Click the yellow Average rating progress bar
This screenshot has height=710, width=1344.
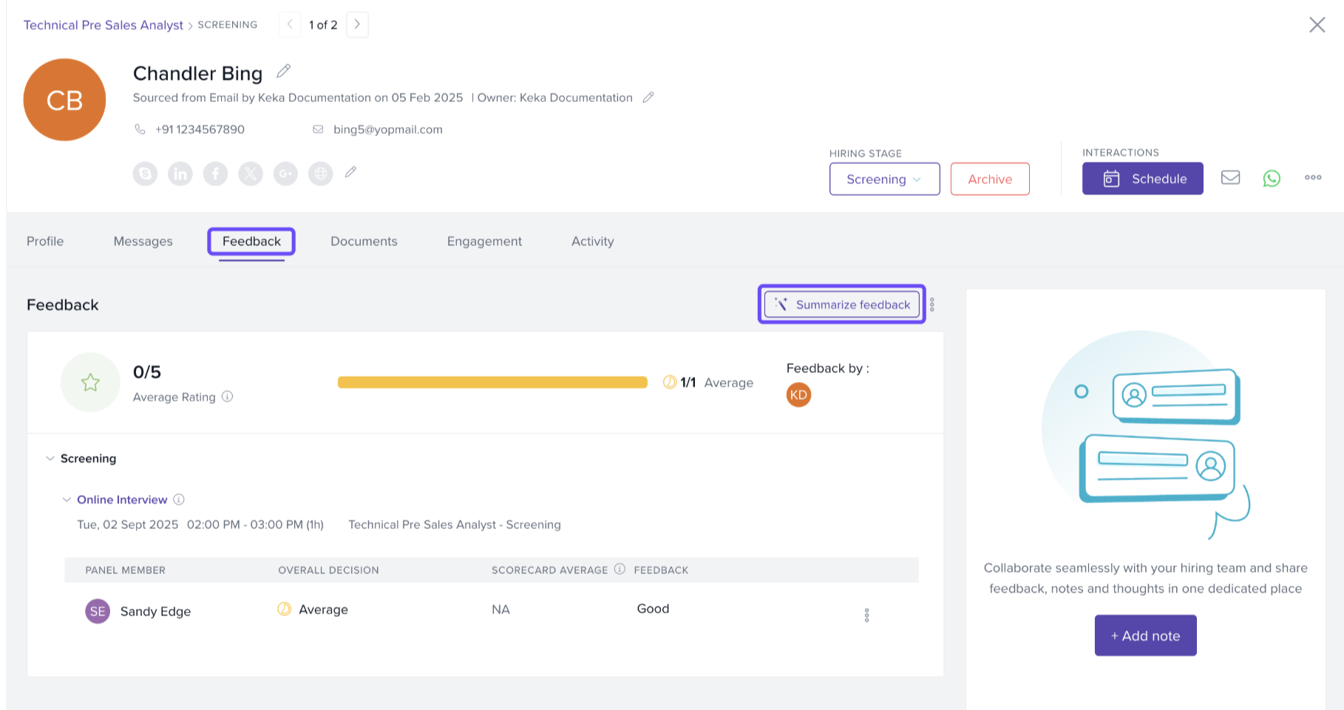[492, 382]
